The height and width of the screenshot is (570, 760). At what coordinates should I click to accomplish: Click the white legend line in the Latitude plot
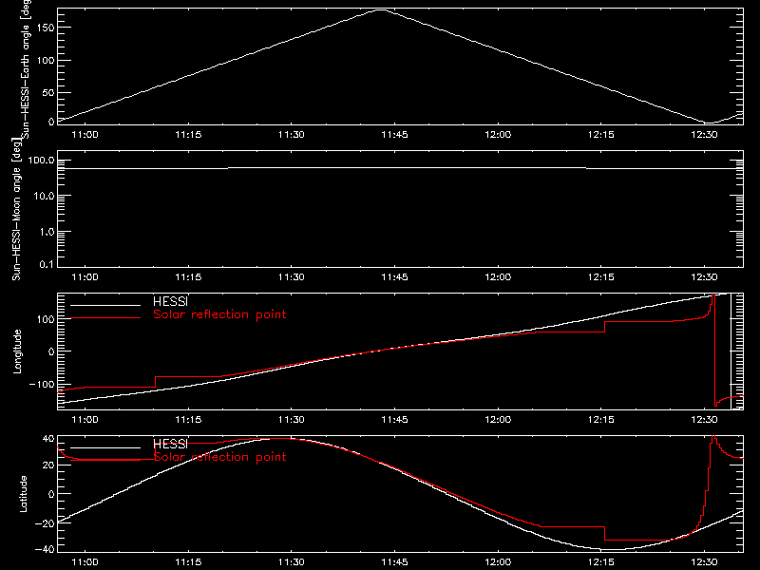point(105,447)
